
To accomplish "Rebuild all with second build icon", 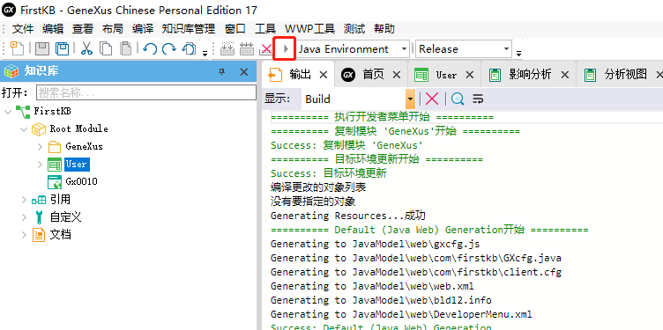I will tap(247, 49).
